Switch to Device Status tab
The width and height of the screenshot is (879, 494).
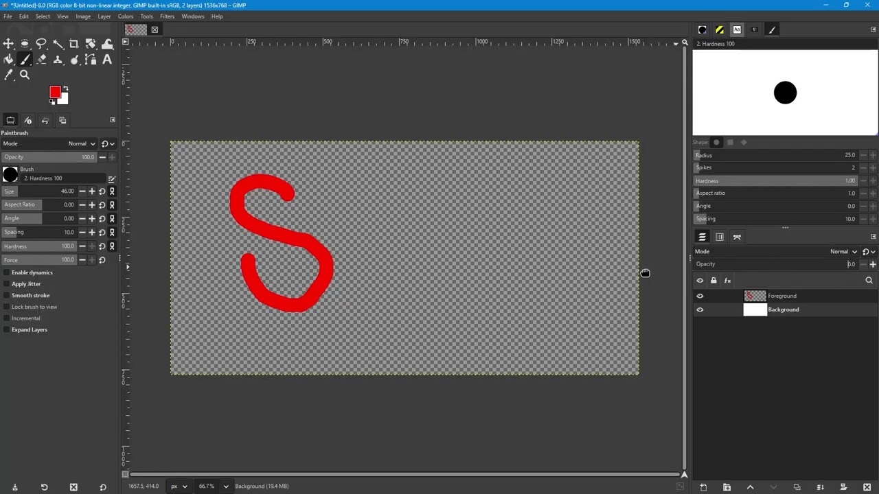pos(27,121)
